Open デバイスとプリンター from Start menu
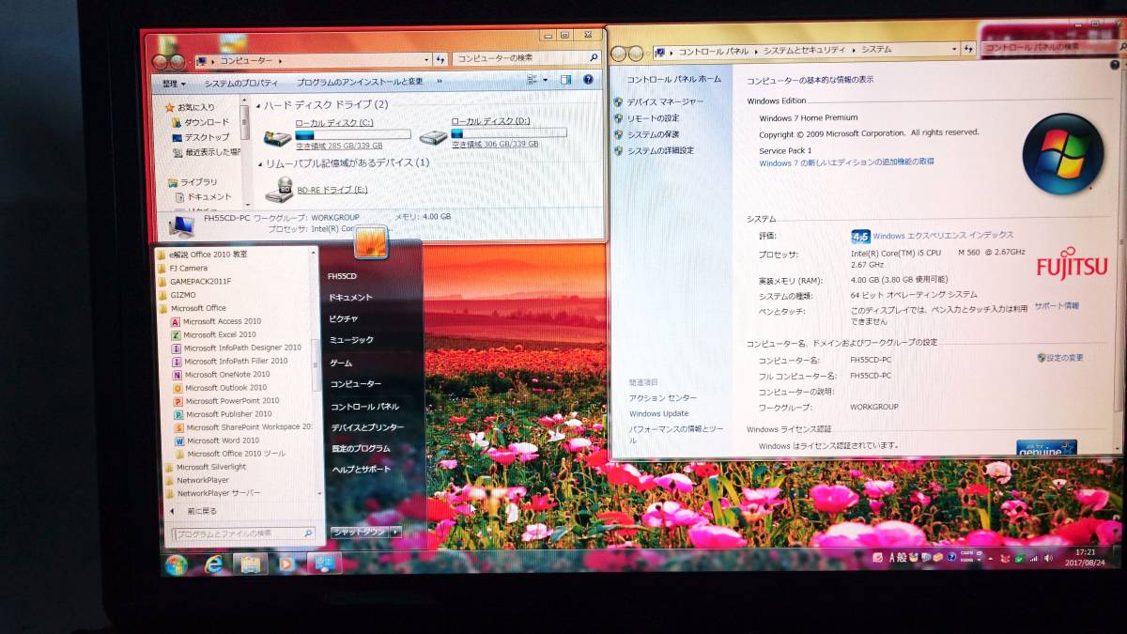This screenshot has width=1127, height=634. pyautogui.click(x=367, y=427)
